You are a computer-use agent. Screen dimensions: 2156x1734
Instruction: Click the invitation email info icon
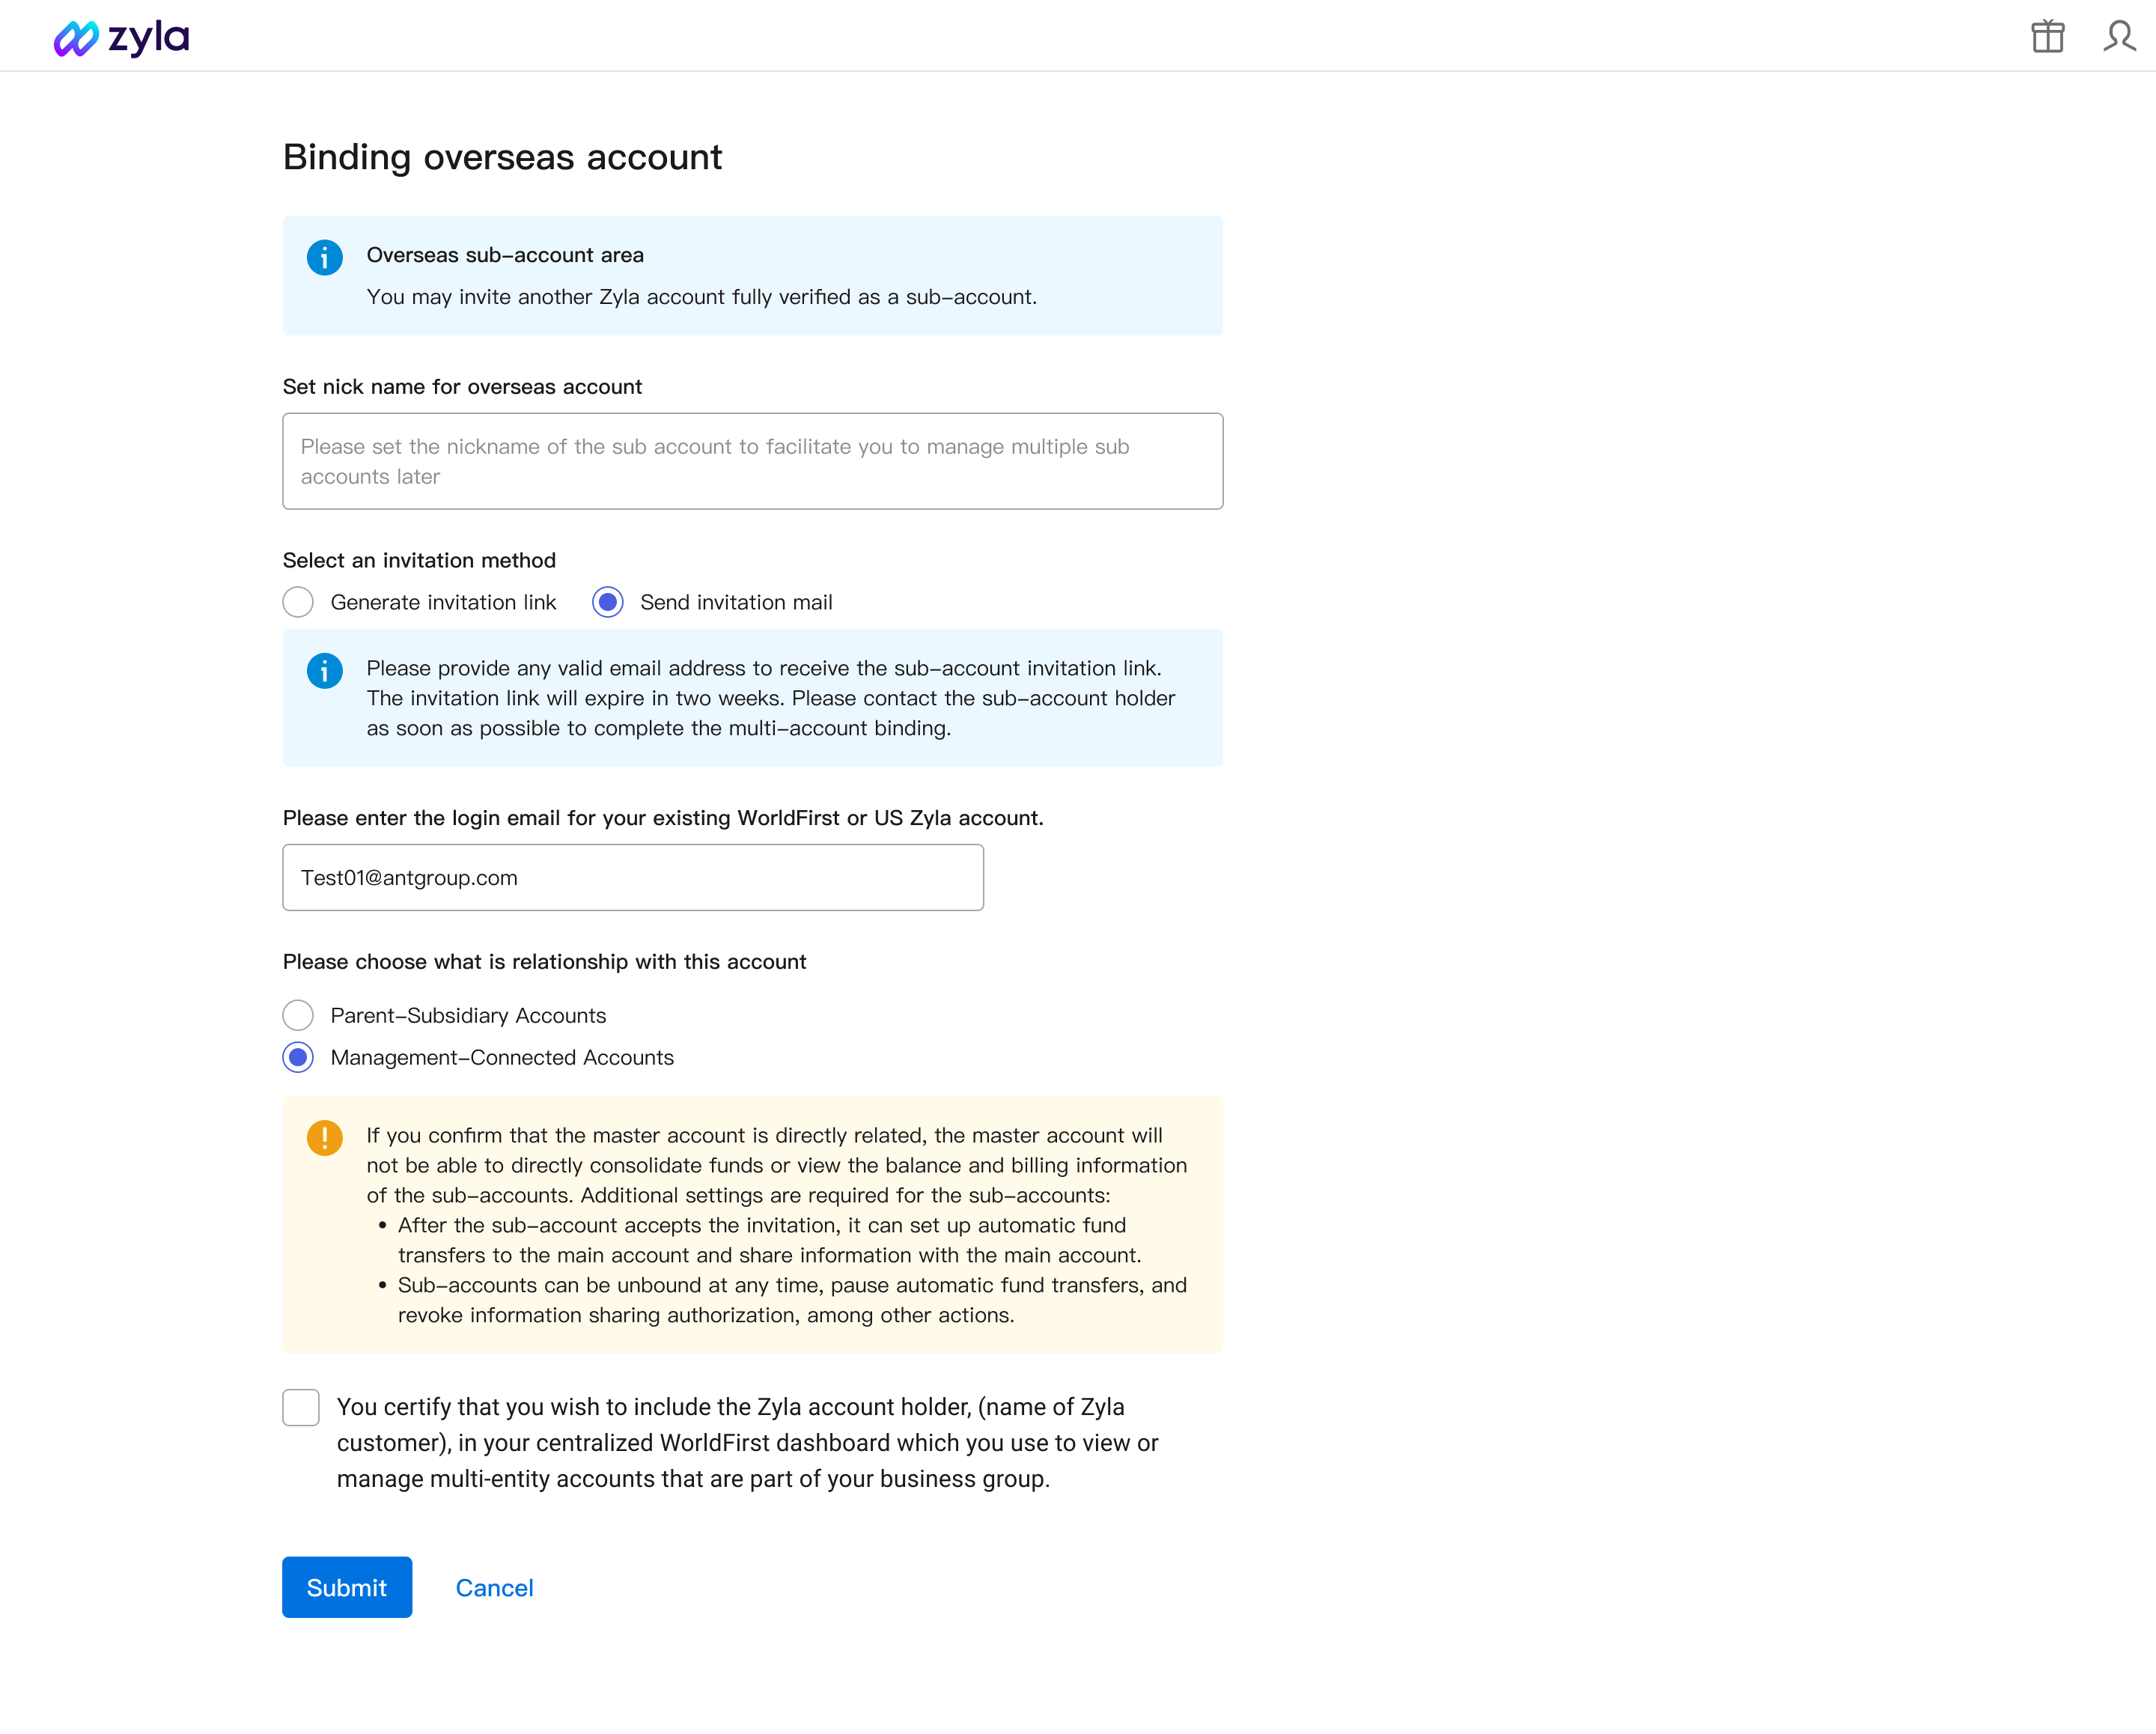(x=324, y=670)
